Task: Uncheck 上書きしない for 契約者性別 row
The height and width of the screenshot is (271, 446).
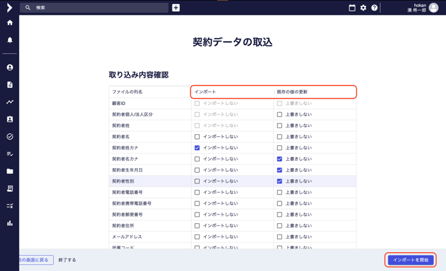Action: (x=280, y=181)
